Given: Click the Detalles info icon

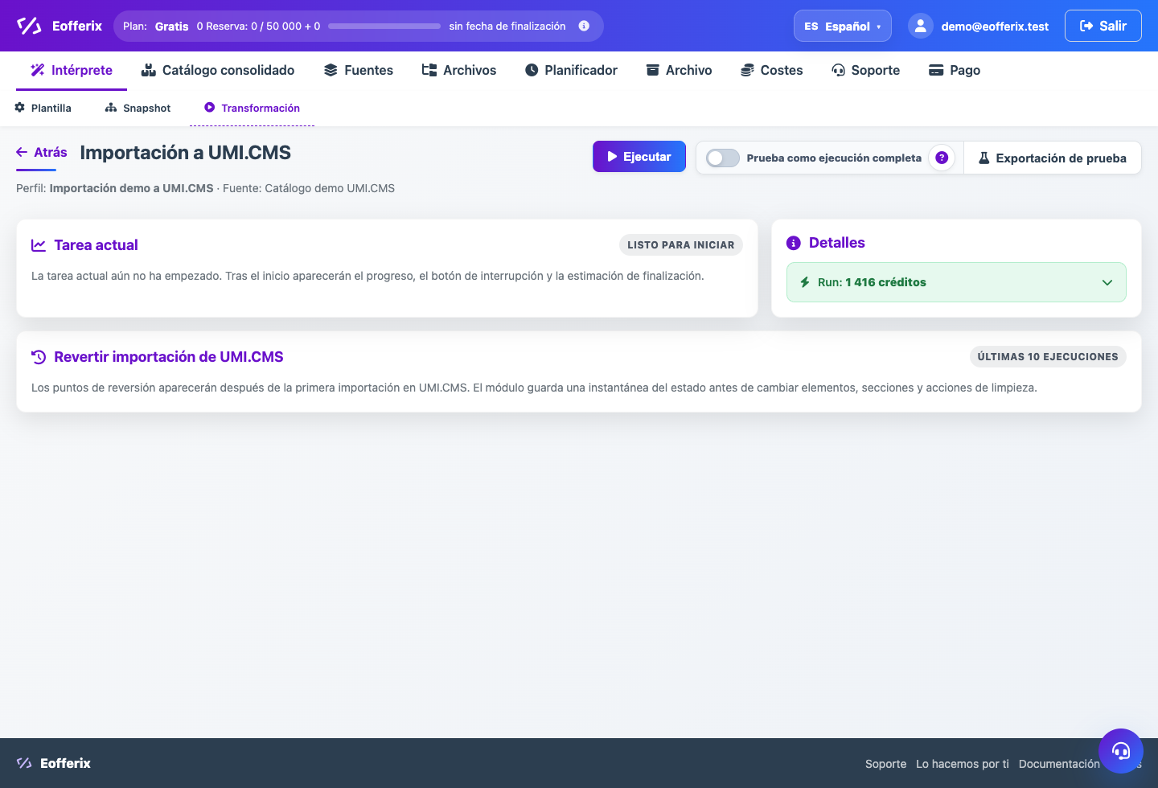Looking at the screenshot, I should click(x=794, y=243).
